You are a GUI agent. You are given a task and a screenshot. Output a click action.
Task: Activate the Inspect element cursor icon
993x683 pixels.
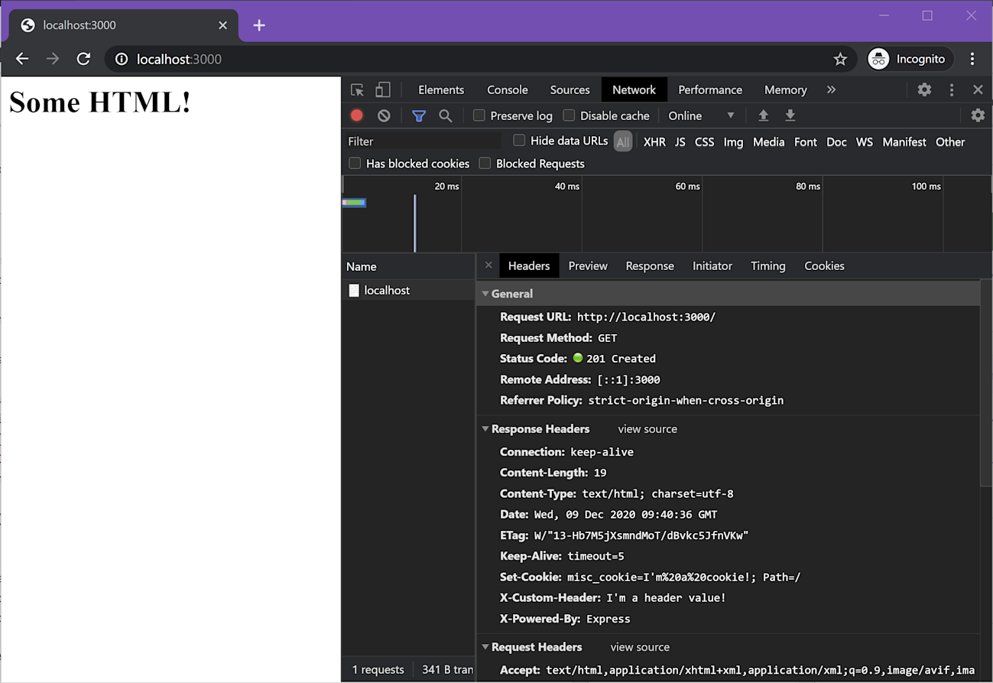click(x=356, y=89)
